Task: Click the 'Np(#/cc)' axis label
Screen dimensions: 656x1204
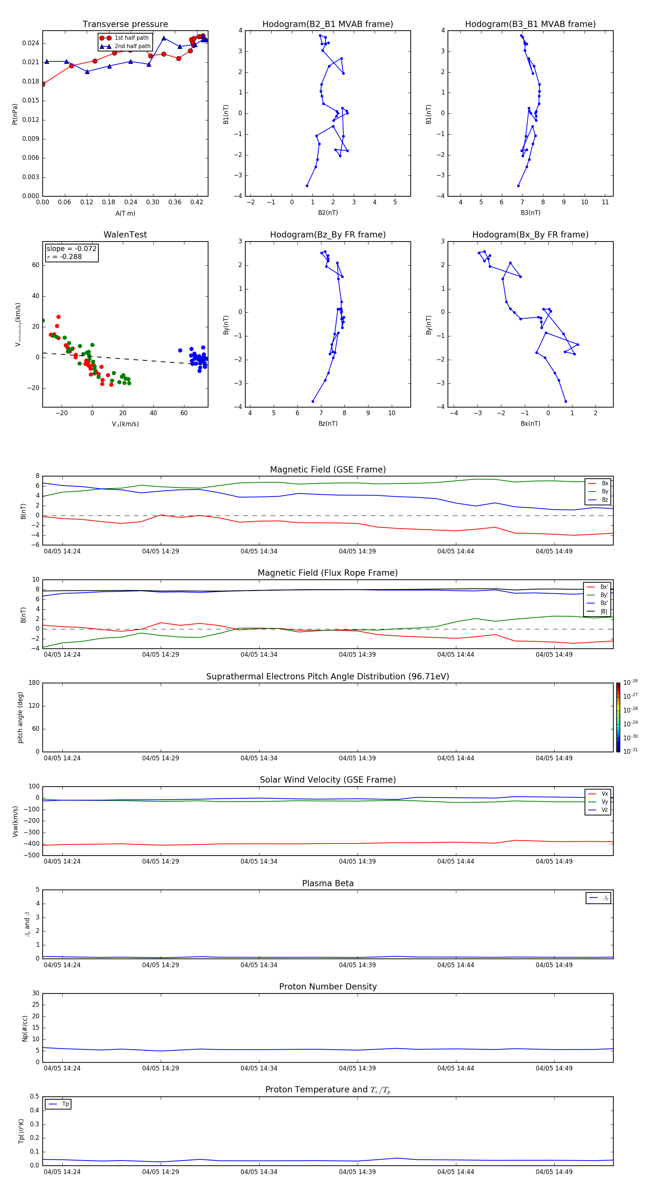Action: click(x=25, y=1028)
